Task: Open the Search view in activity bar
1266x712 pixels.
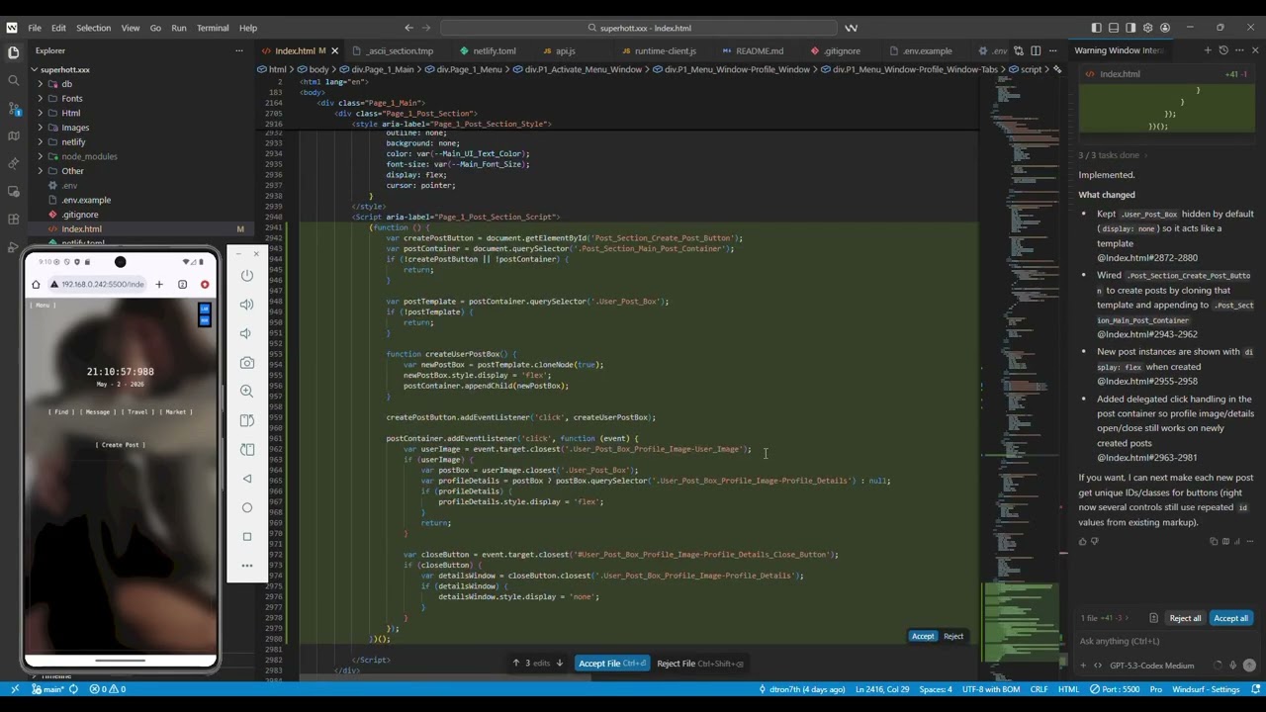Action: (x=13, y=80)
